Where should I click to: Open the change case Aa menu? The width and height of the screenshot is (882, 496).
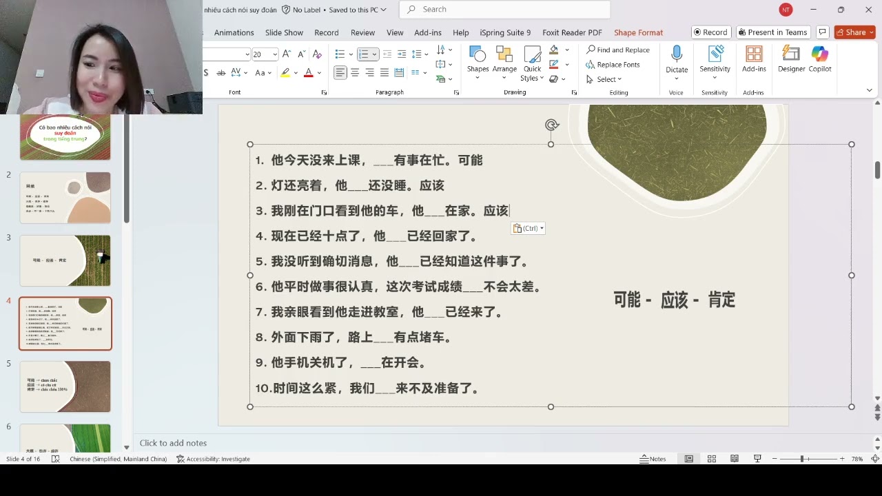coord(263,72)
